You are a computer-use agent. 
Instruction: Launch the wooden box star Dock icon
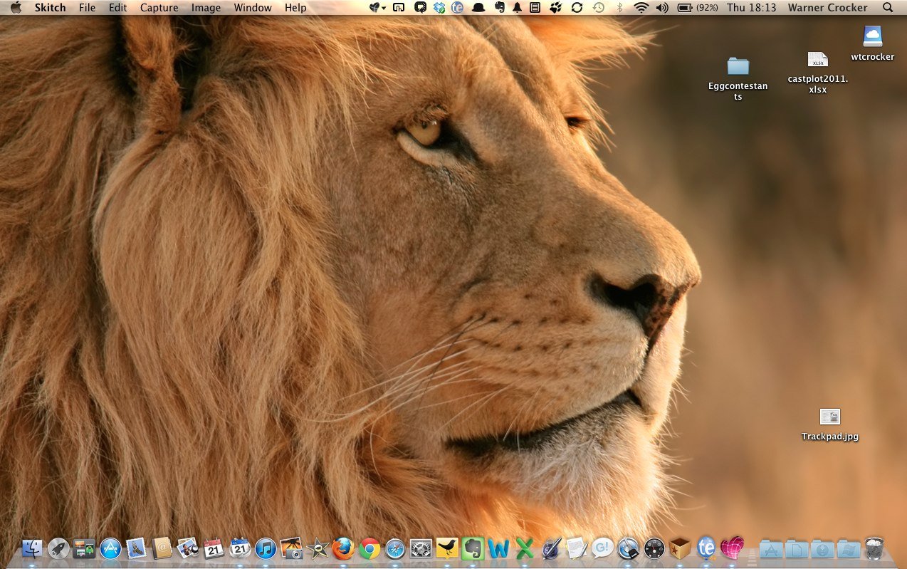[x=680, y=548]
